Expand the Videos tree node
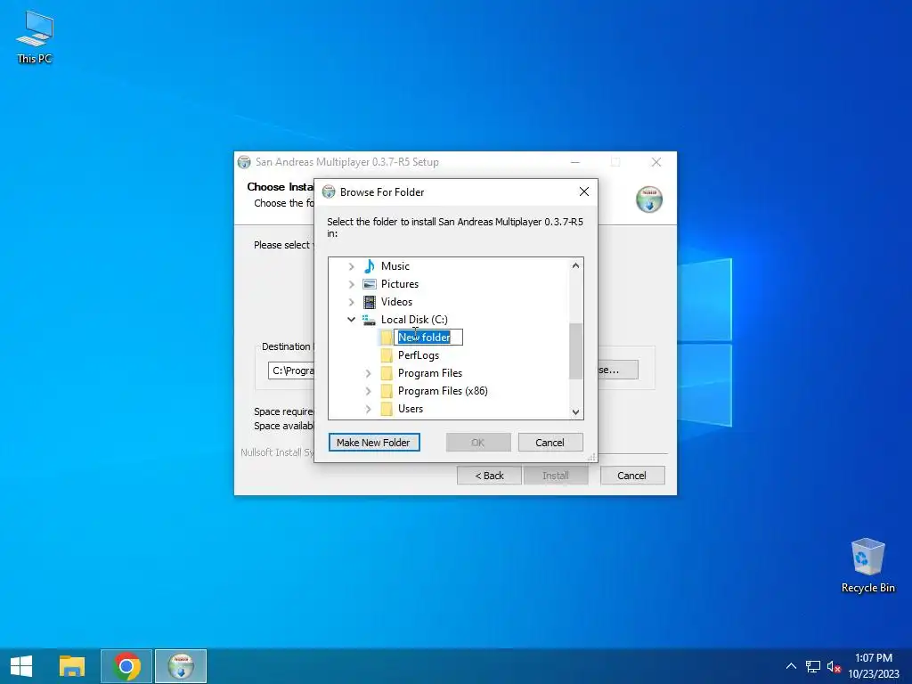This screenshot has height=684, width=912. (x=351, y=302)
